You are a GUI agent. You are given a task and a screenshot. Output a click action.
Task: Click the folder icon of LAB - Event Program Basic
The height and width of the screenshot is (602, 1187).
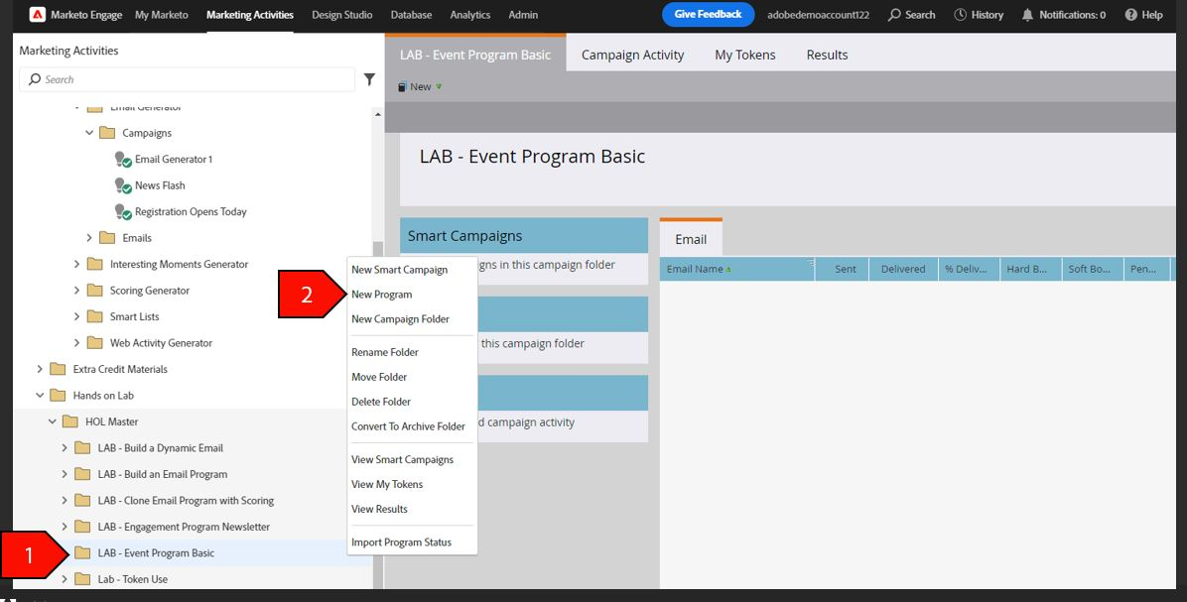(x=82, y=552)
